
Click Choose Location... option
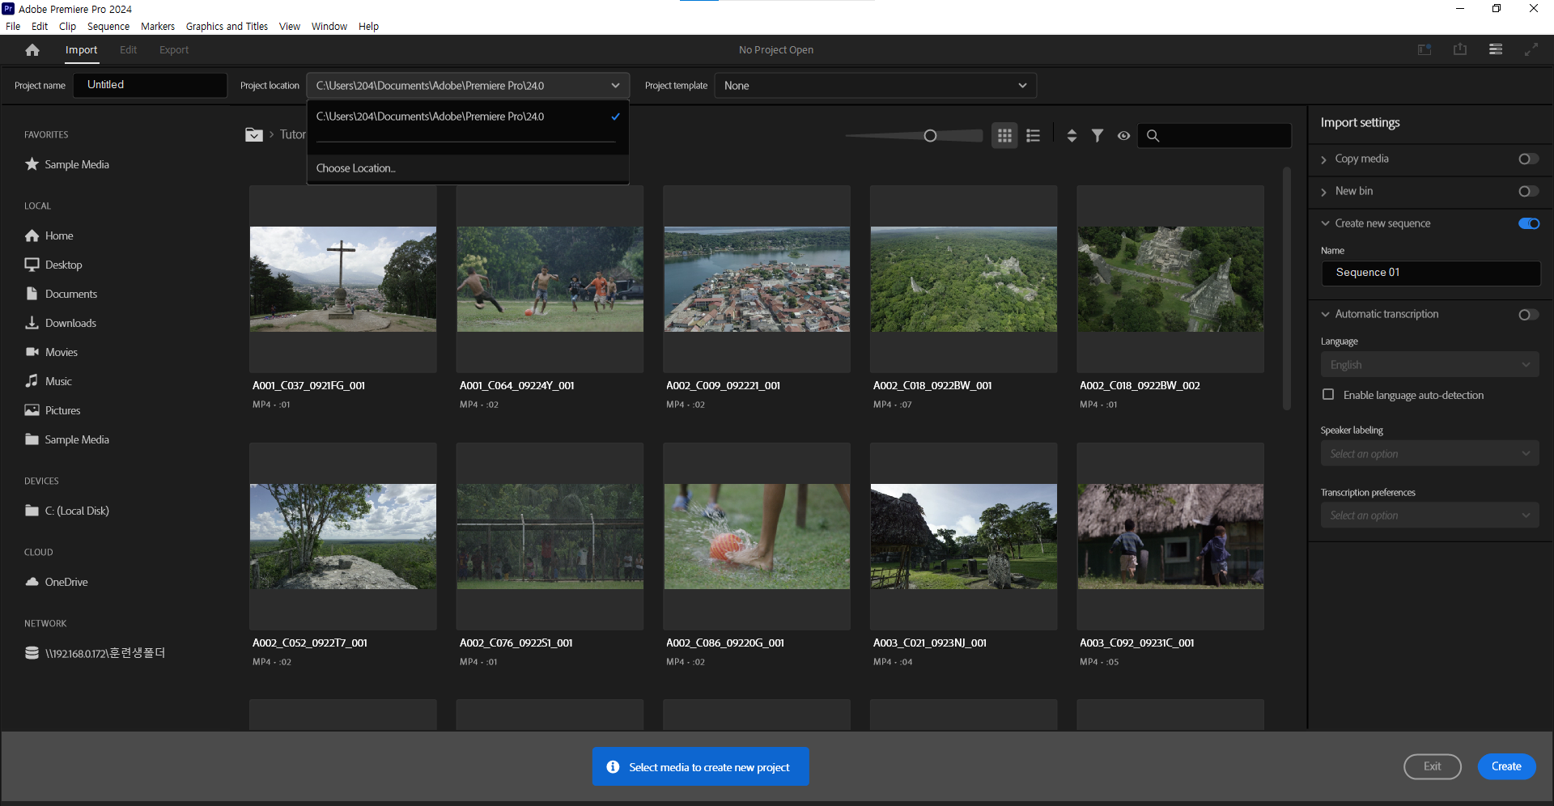(468, 168)
